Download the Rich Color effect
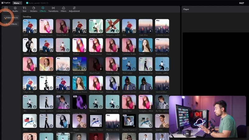249x140 pixels. [134, 69]
